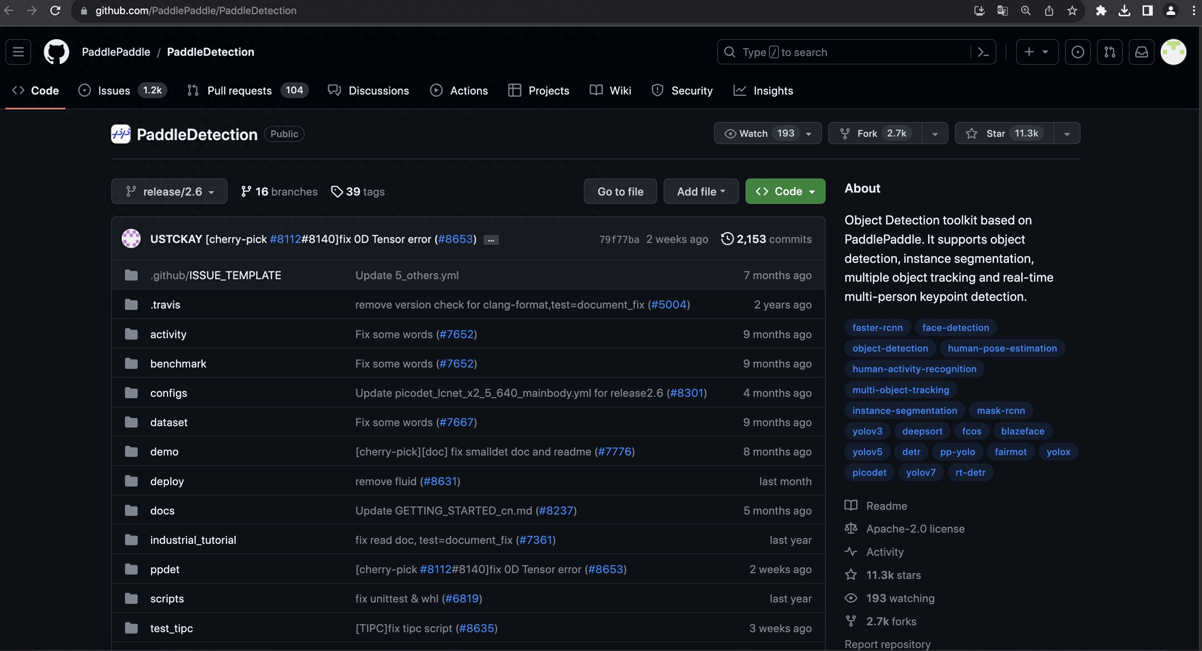
Task: Open the PaddlePaddle organization link
Action: [116, 52]
